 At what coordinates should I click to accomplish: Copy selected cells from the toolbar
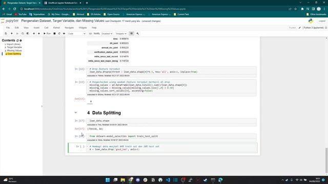pos(23,34)
